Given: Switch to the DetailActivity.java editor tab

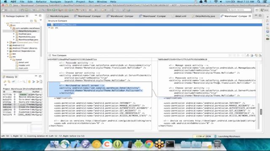Looking at the screenshot, I should click(204, 16).
